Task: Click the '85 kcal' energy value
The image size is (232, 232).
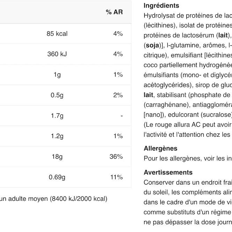Action: (57, 34)
